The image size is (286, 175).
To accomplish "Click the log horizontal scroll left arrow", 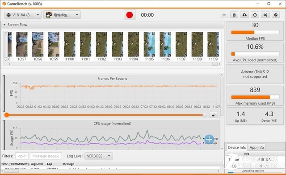I will point(2,171).
